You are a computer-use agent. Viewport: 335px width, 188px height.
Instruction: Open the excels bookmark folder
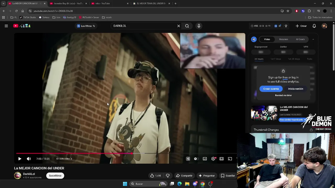[107, 17]
